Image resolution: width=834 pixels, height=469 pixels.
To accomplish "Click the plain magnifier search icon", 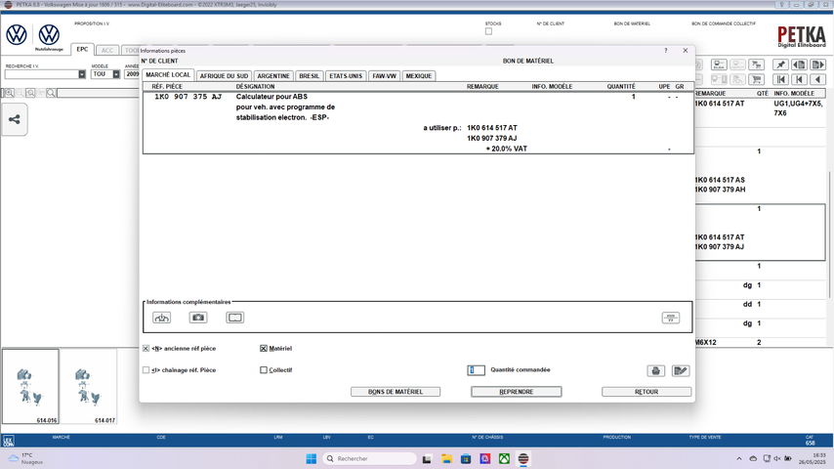I will click(51, 93).
